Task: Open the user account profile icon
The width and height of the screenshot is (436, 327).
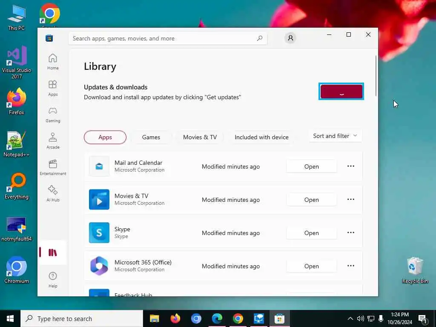Action: [x=290, y=38]
